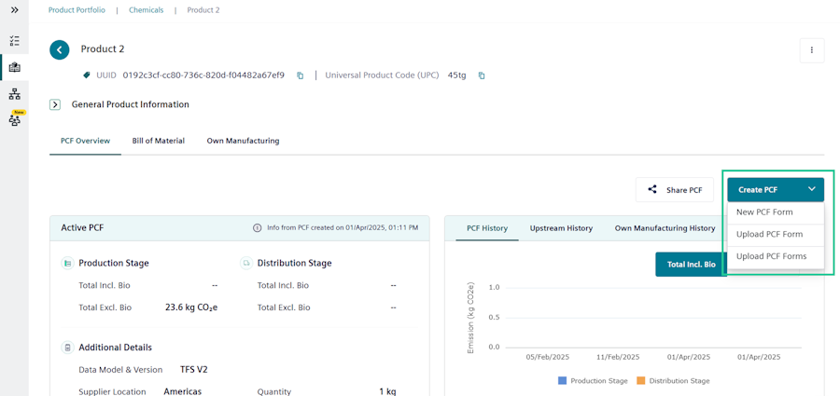Open the sidebar icon marked New
Screen dimensions: 840x396
click(x=14, y=119)
